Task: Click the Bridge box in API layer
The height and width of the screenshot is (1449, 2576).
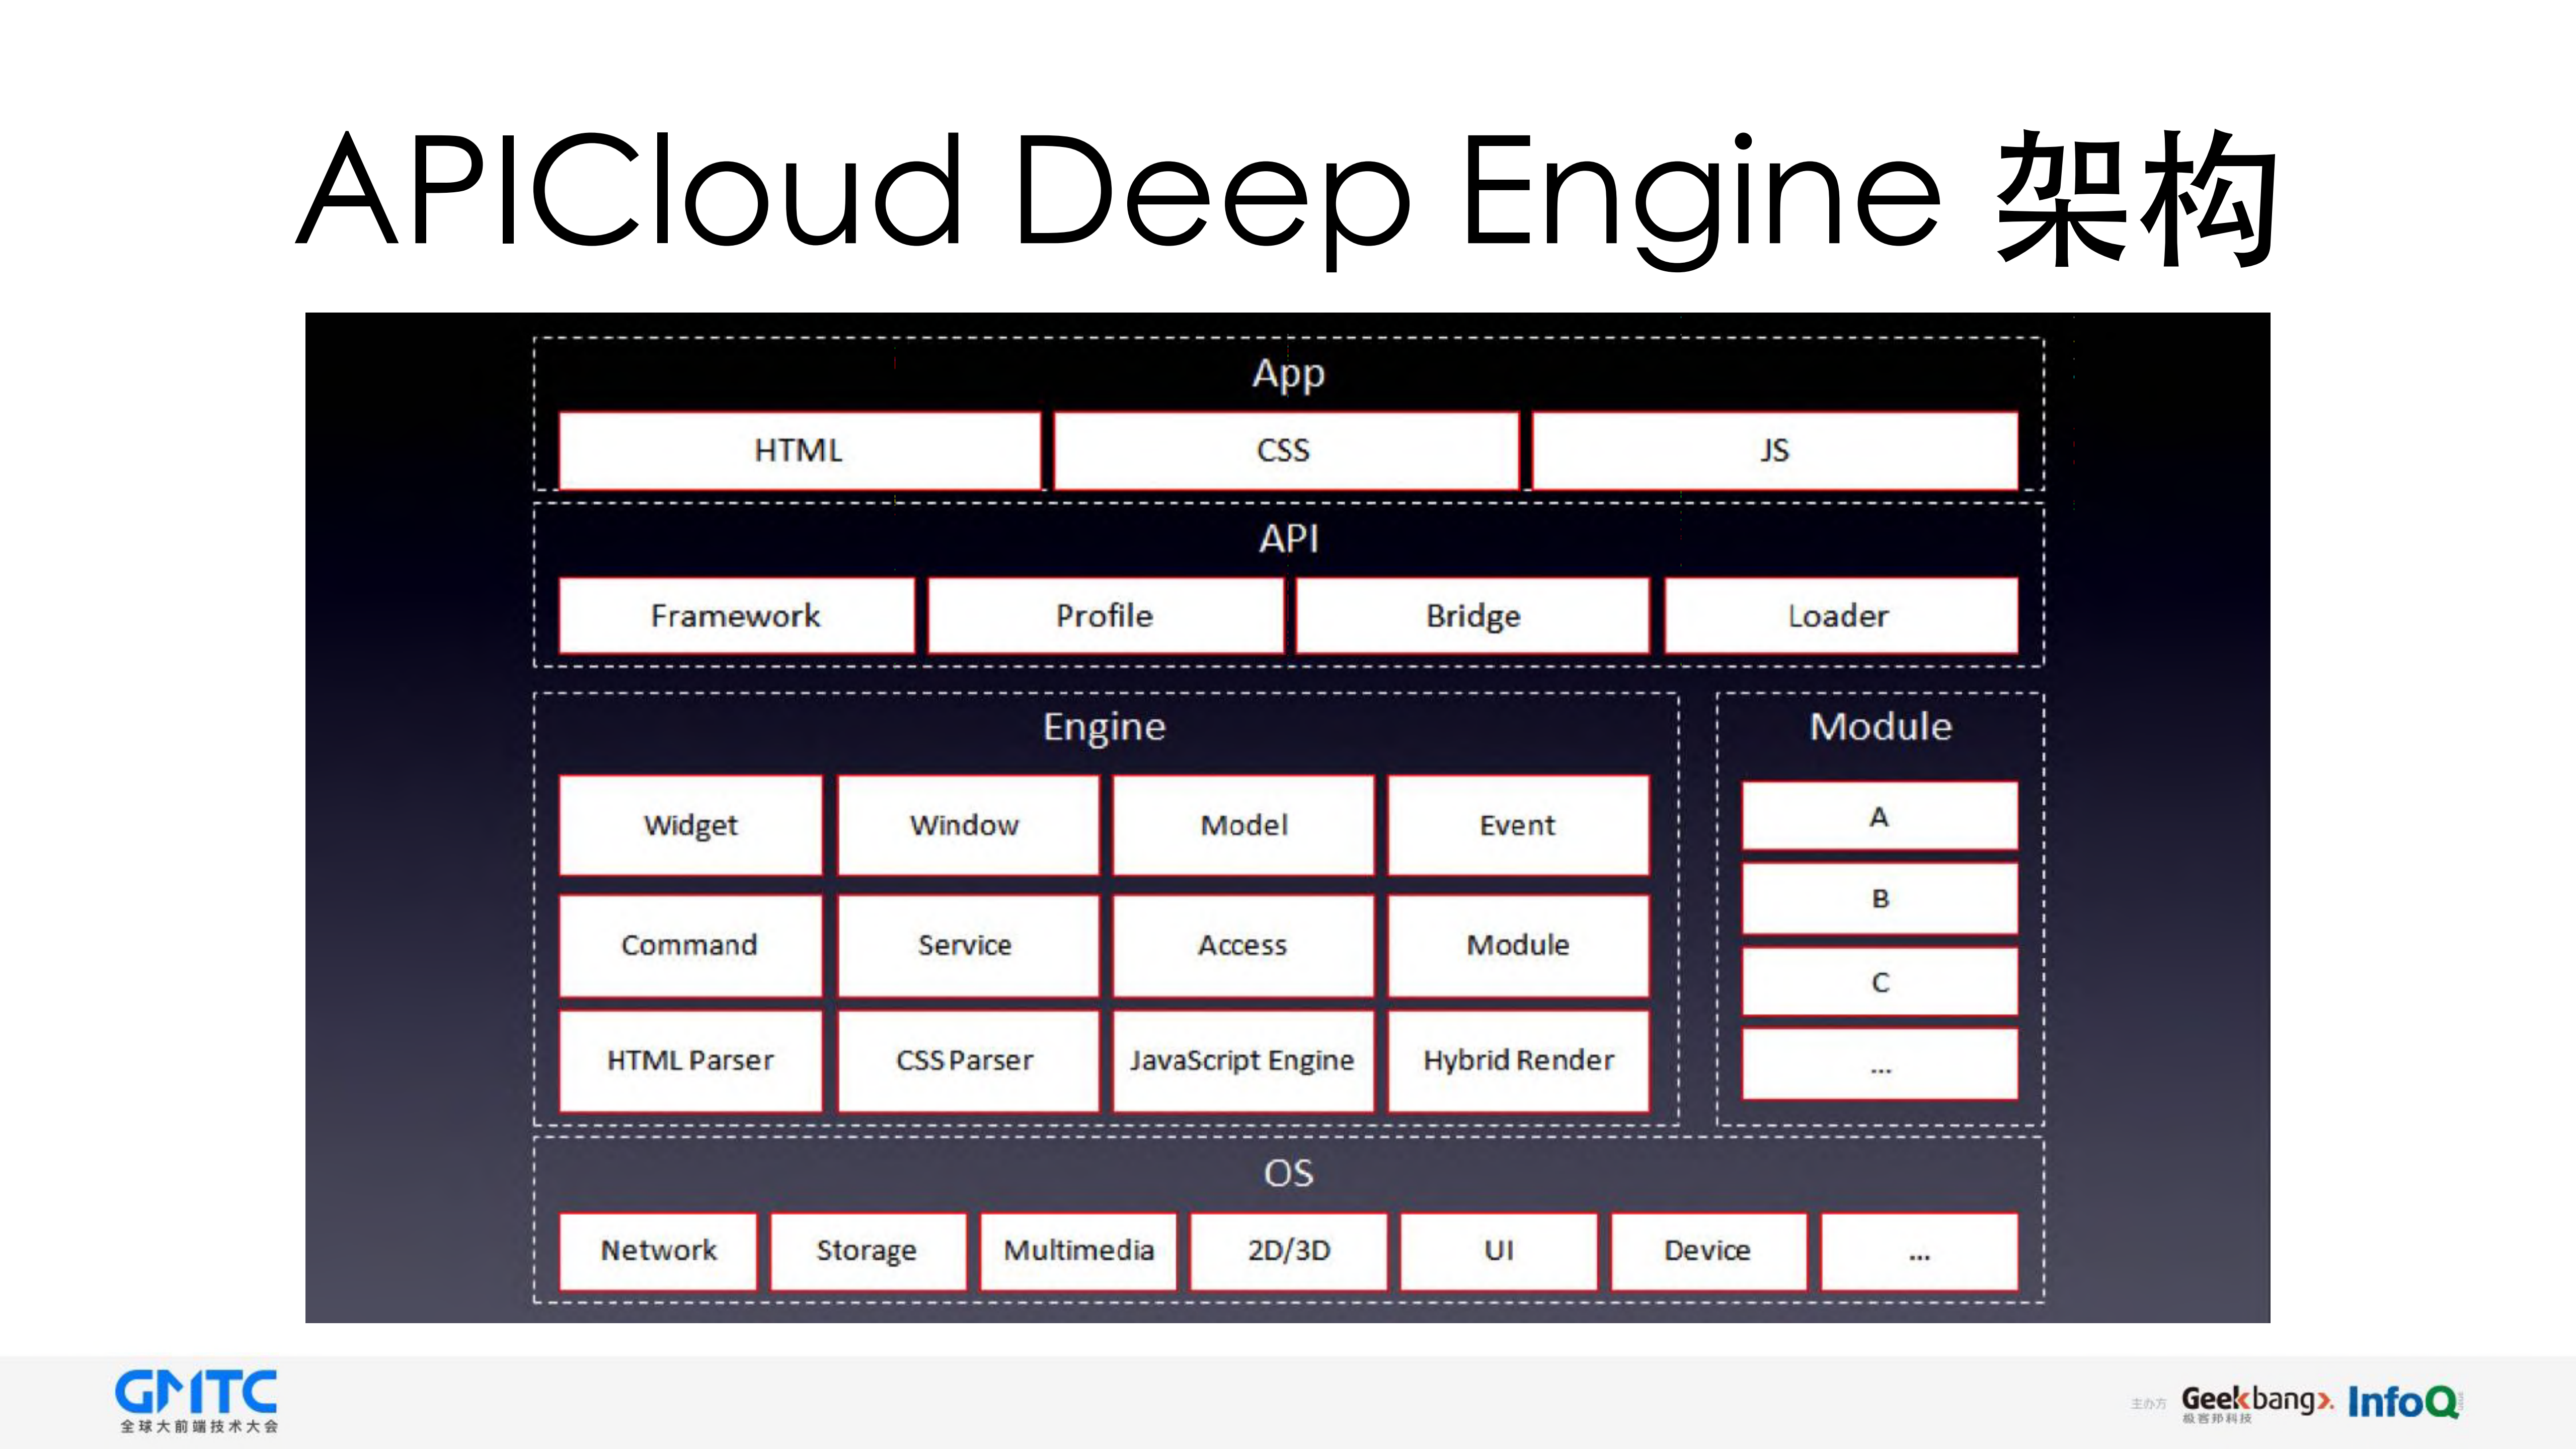Action: pyautogui.click(x=1472, y=616)
